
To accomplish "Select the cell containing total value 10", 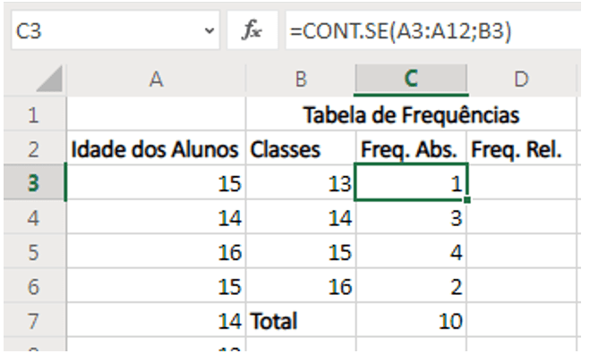I will coord(411,320).
